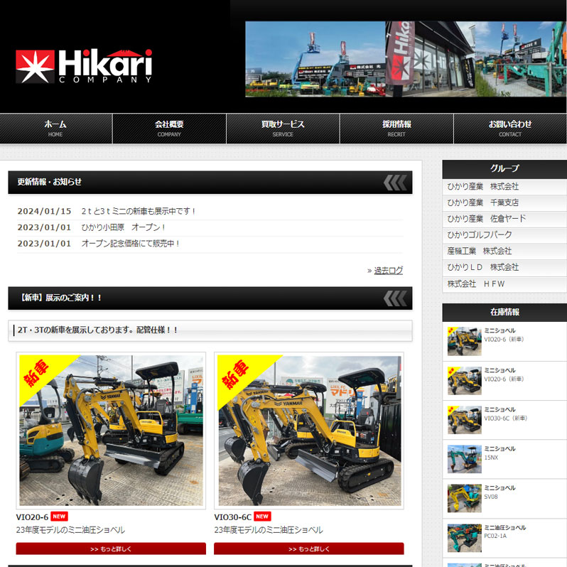This screenshot has width=567, height=567.
Task: Open the ホーム HOME menu item
Action: click(x=55, y=129)
